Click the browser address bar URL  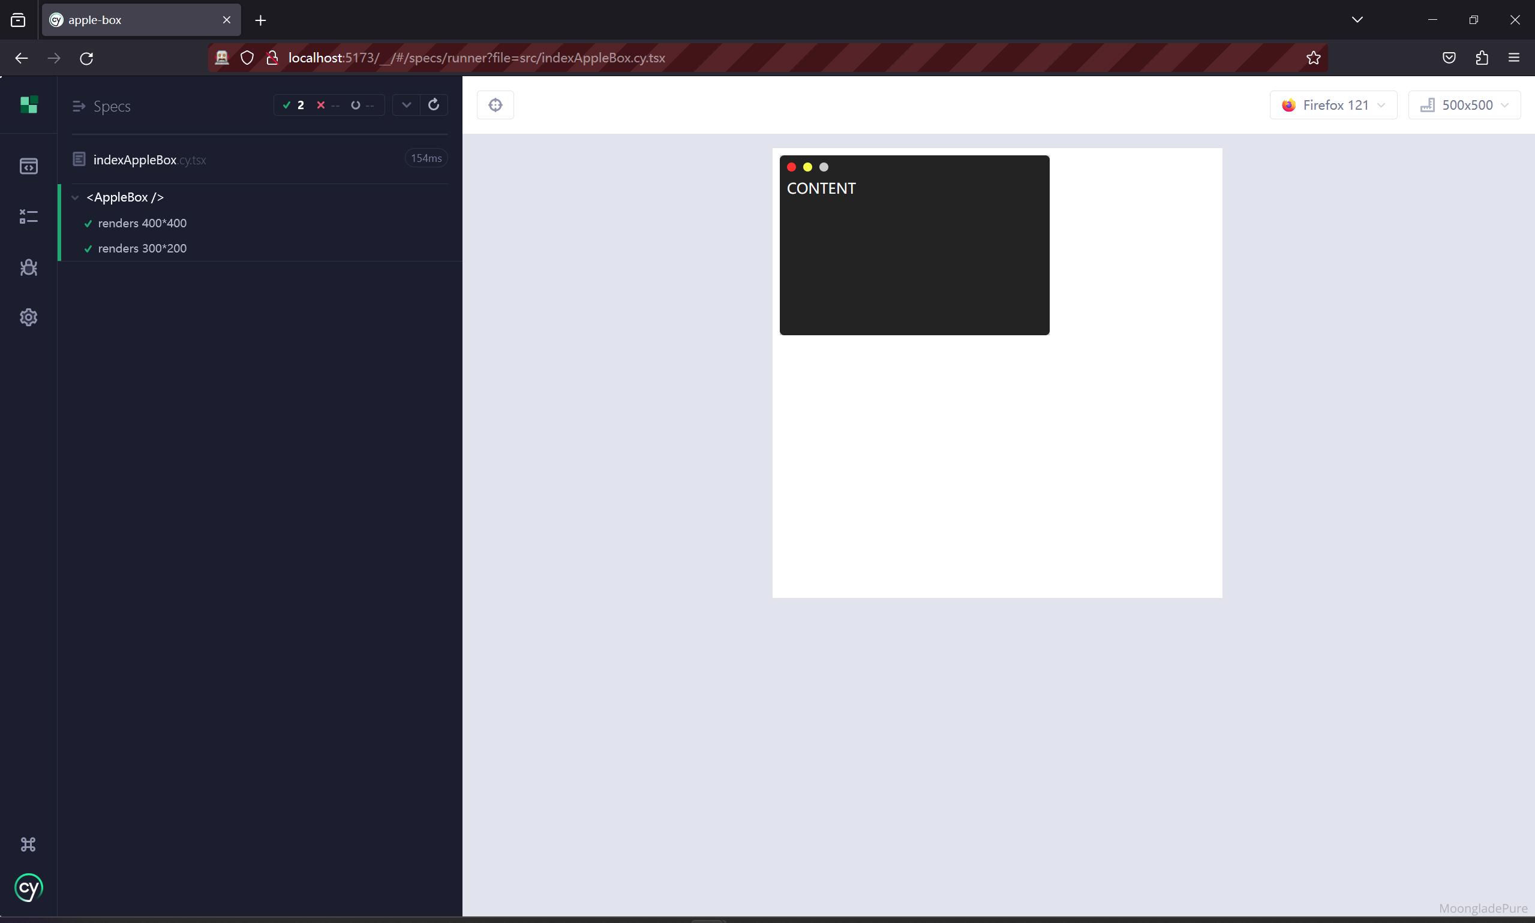(476, 58)
